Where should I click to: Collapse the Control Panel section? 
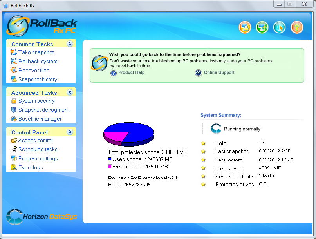[x=70, y=132]
